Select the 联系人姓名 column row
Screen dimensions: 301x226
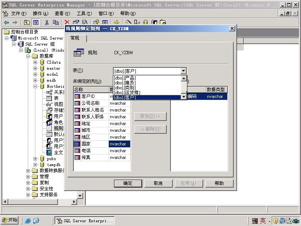click(x=102, y=110)
